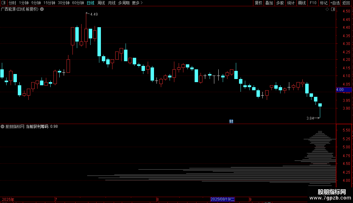
Task: Select the 1分钟 period
Action: tap(24, 3)
